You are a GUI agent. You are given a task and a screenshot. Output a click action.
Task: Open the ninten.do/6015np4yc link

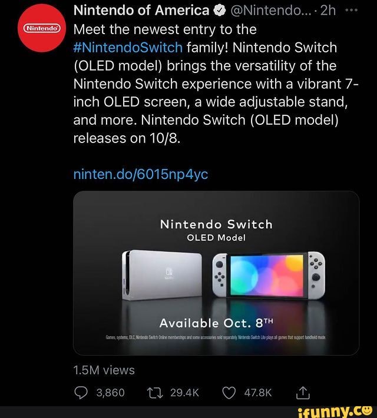[x=140, y=174]
